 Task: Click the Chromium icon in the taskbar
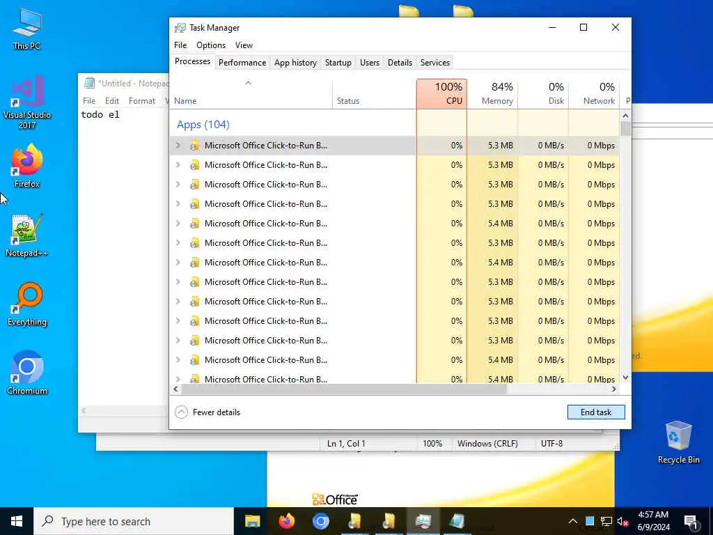pos(320,521)
